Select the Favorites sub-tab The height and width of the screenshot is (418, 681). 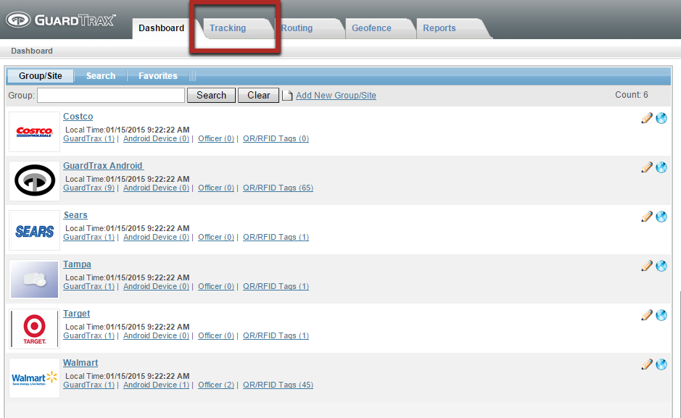157,76
